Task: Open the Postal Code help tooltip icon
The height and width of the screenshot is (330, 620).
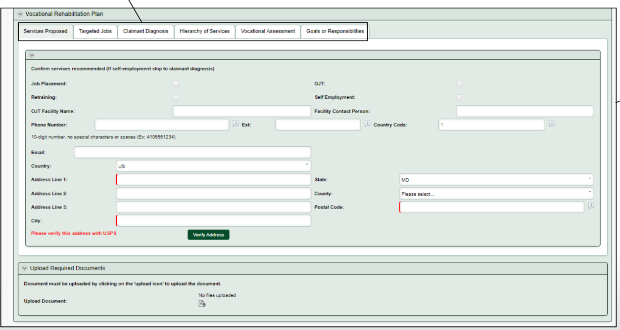Action: pyautogui.click(x=591, y=206)
